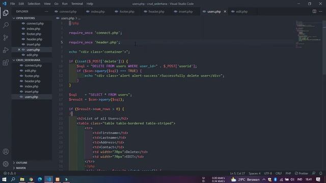Open the Run menu
Screen dimensions: 326x183
[x=65, y=4]
